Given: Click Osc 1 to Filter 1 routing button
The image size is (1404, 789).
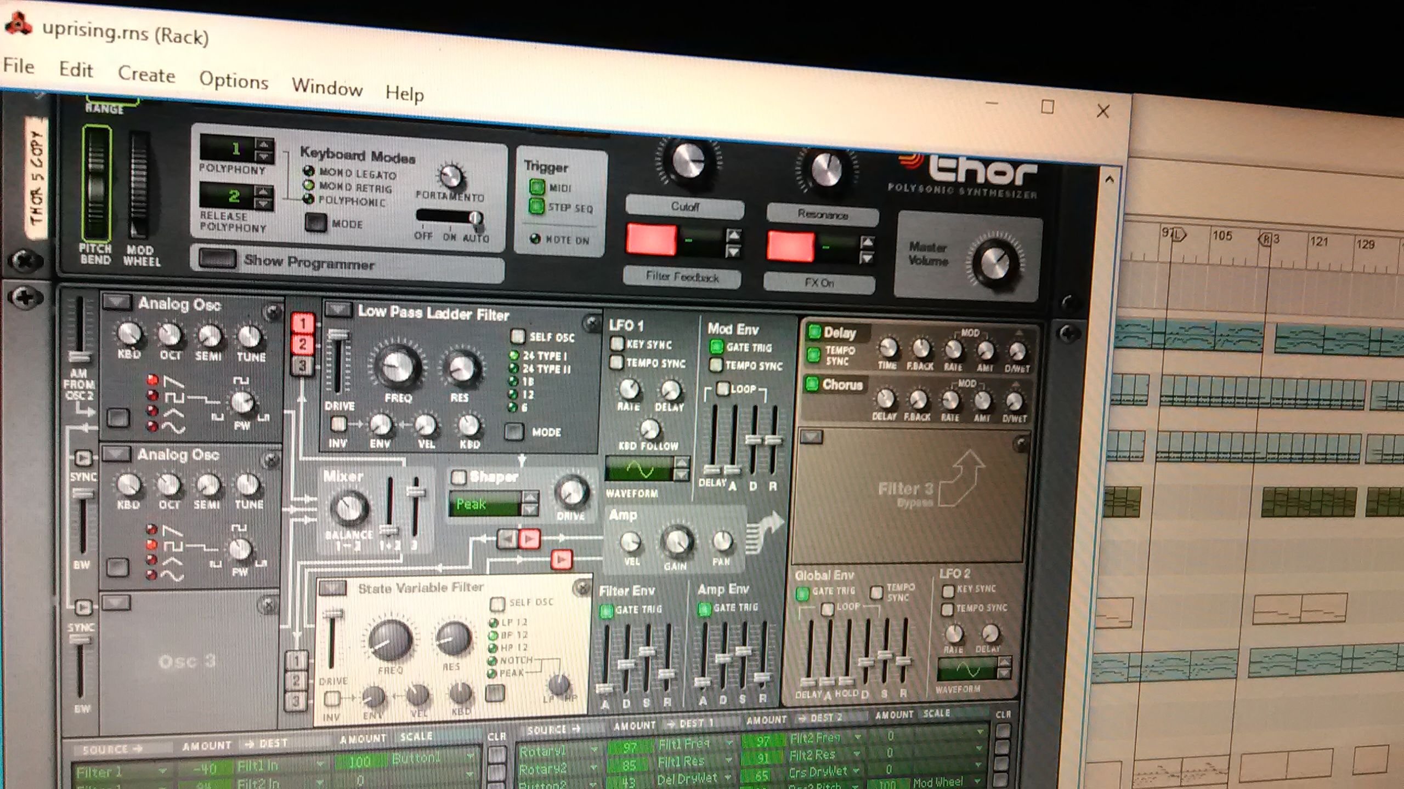Looking at the screenshot, I should coord(303,323).
